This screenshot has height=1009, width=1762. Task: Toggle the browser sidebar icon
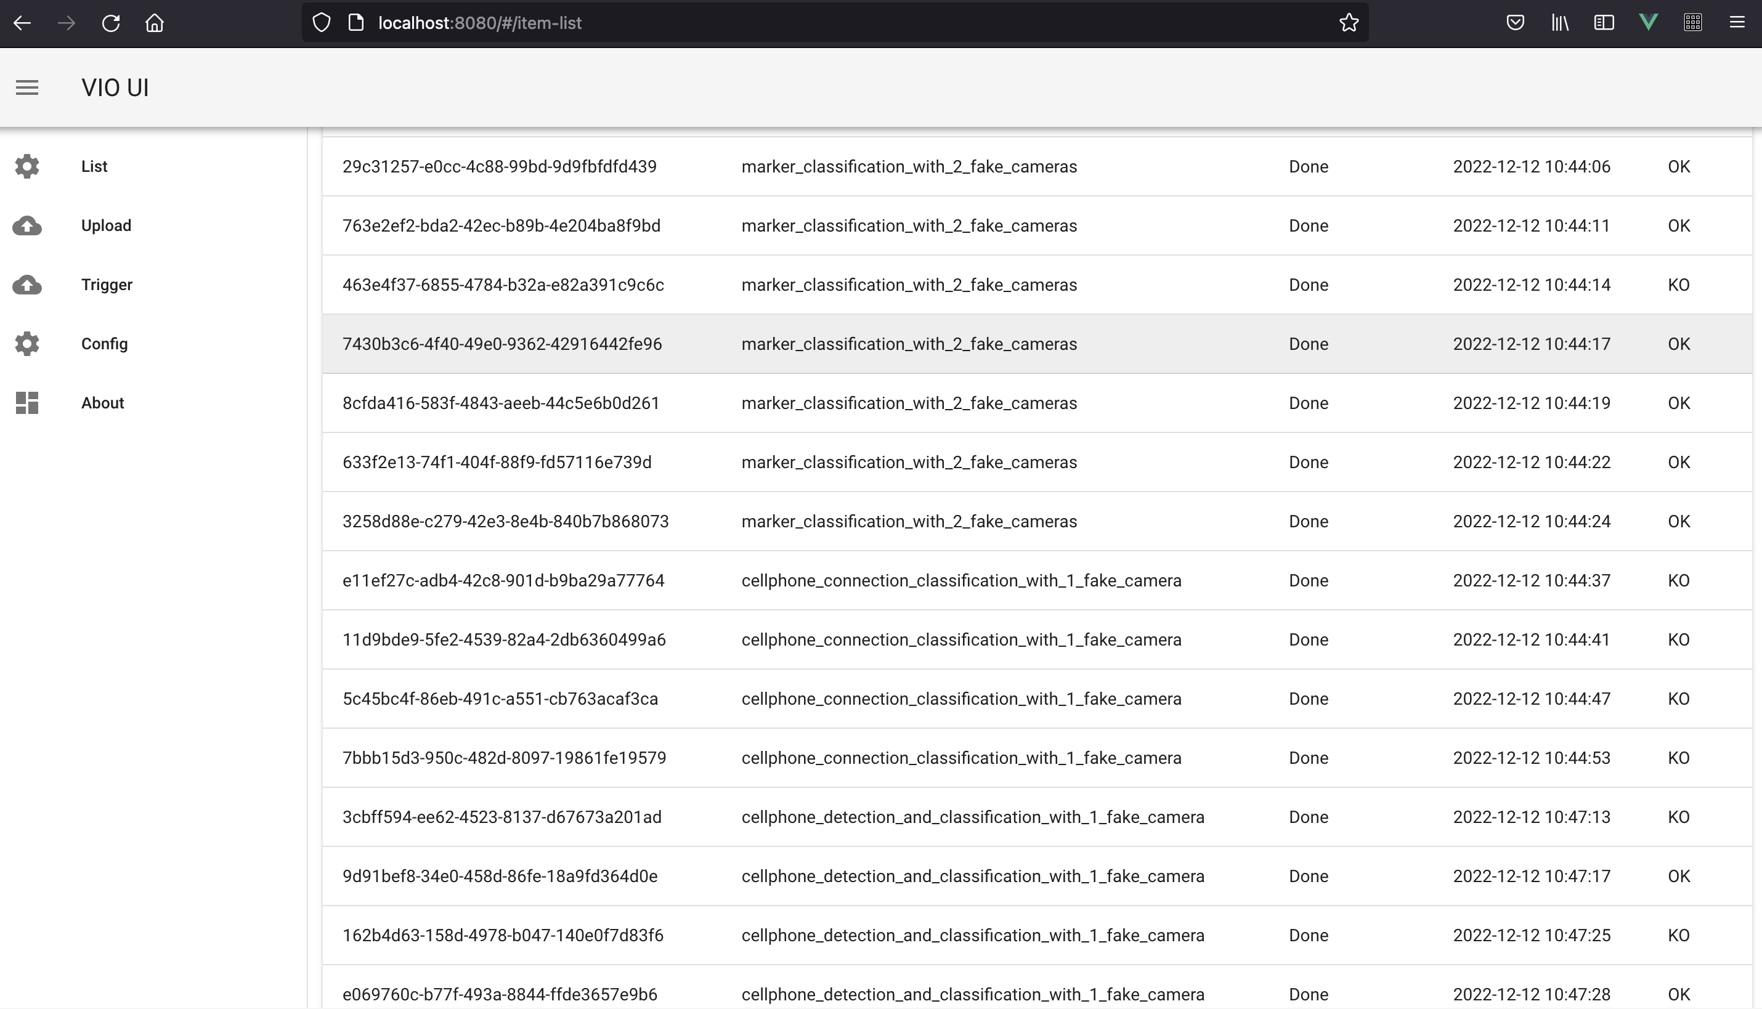[1604, 23]
